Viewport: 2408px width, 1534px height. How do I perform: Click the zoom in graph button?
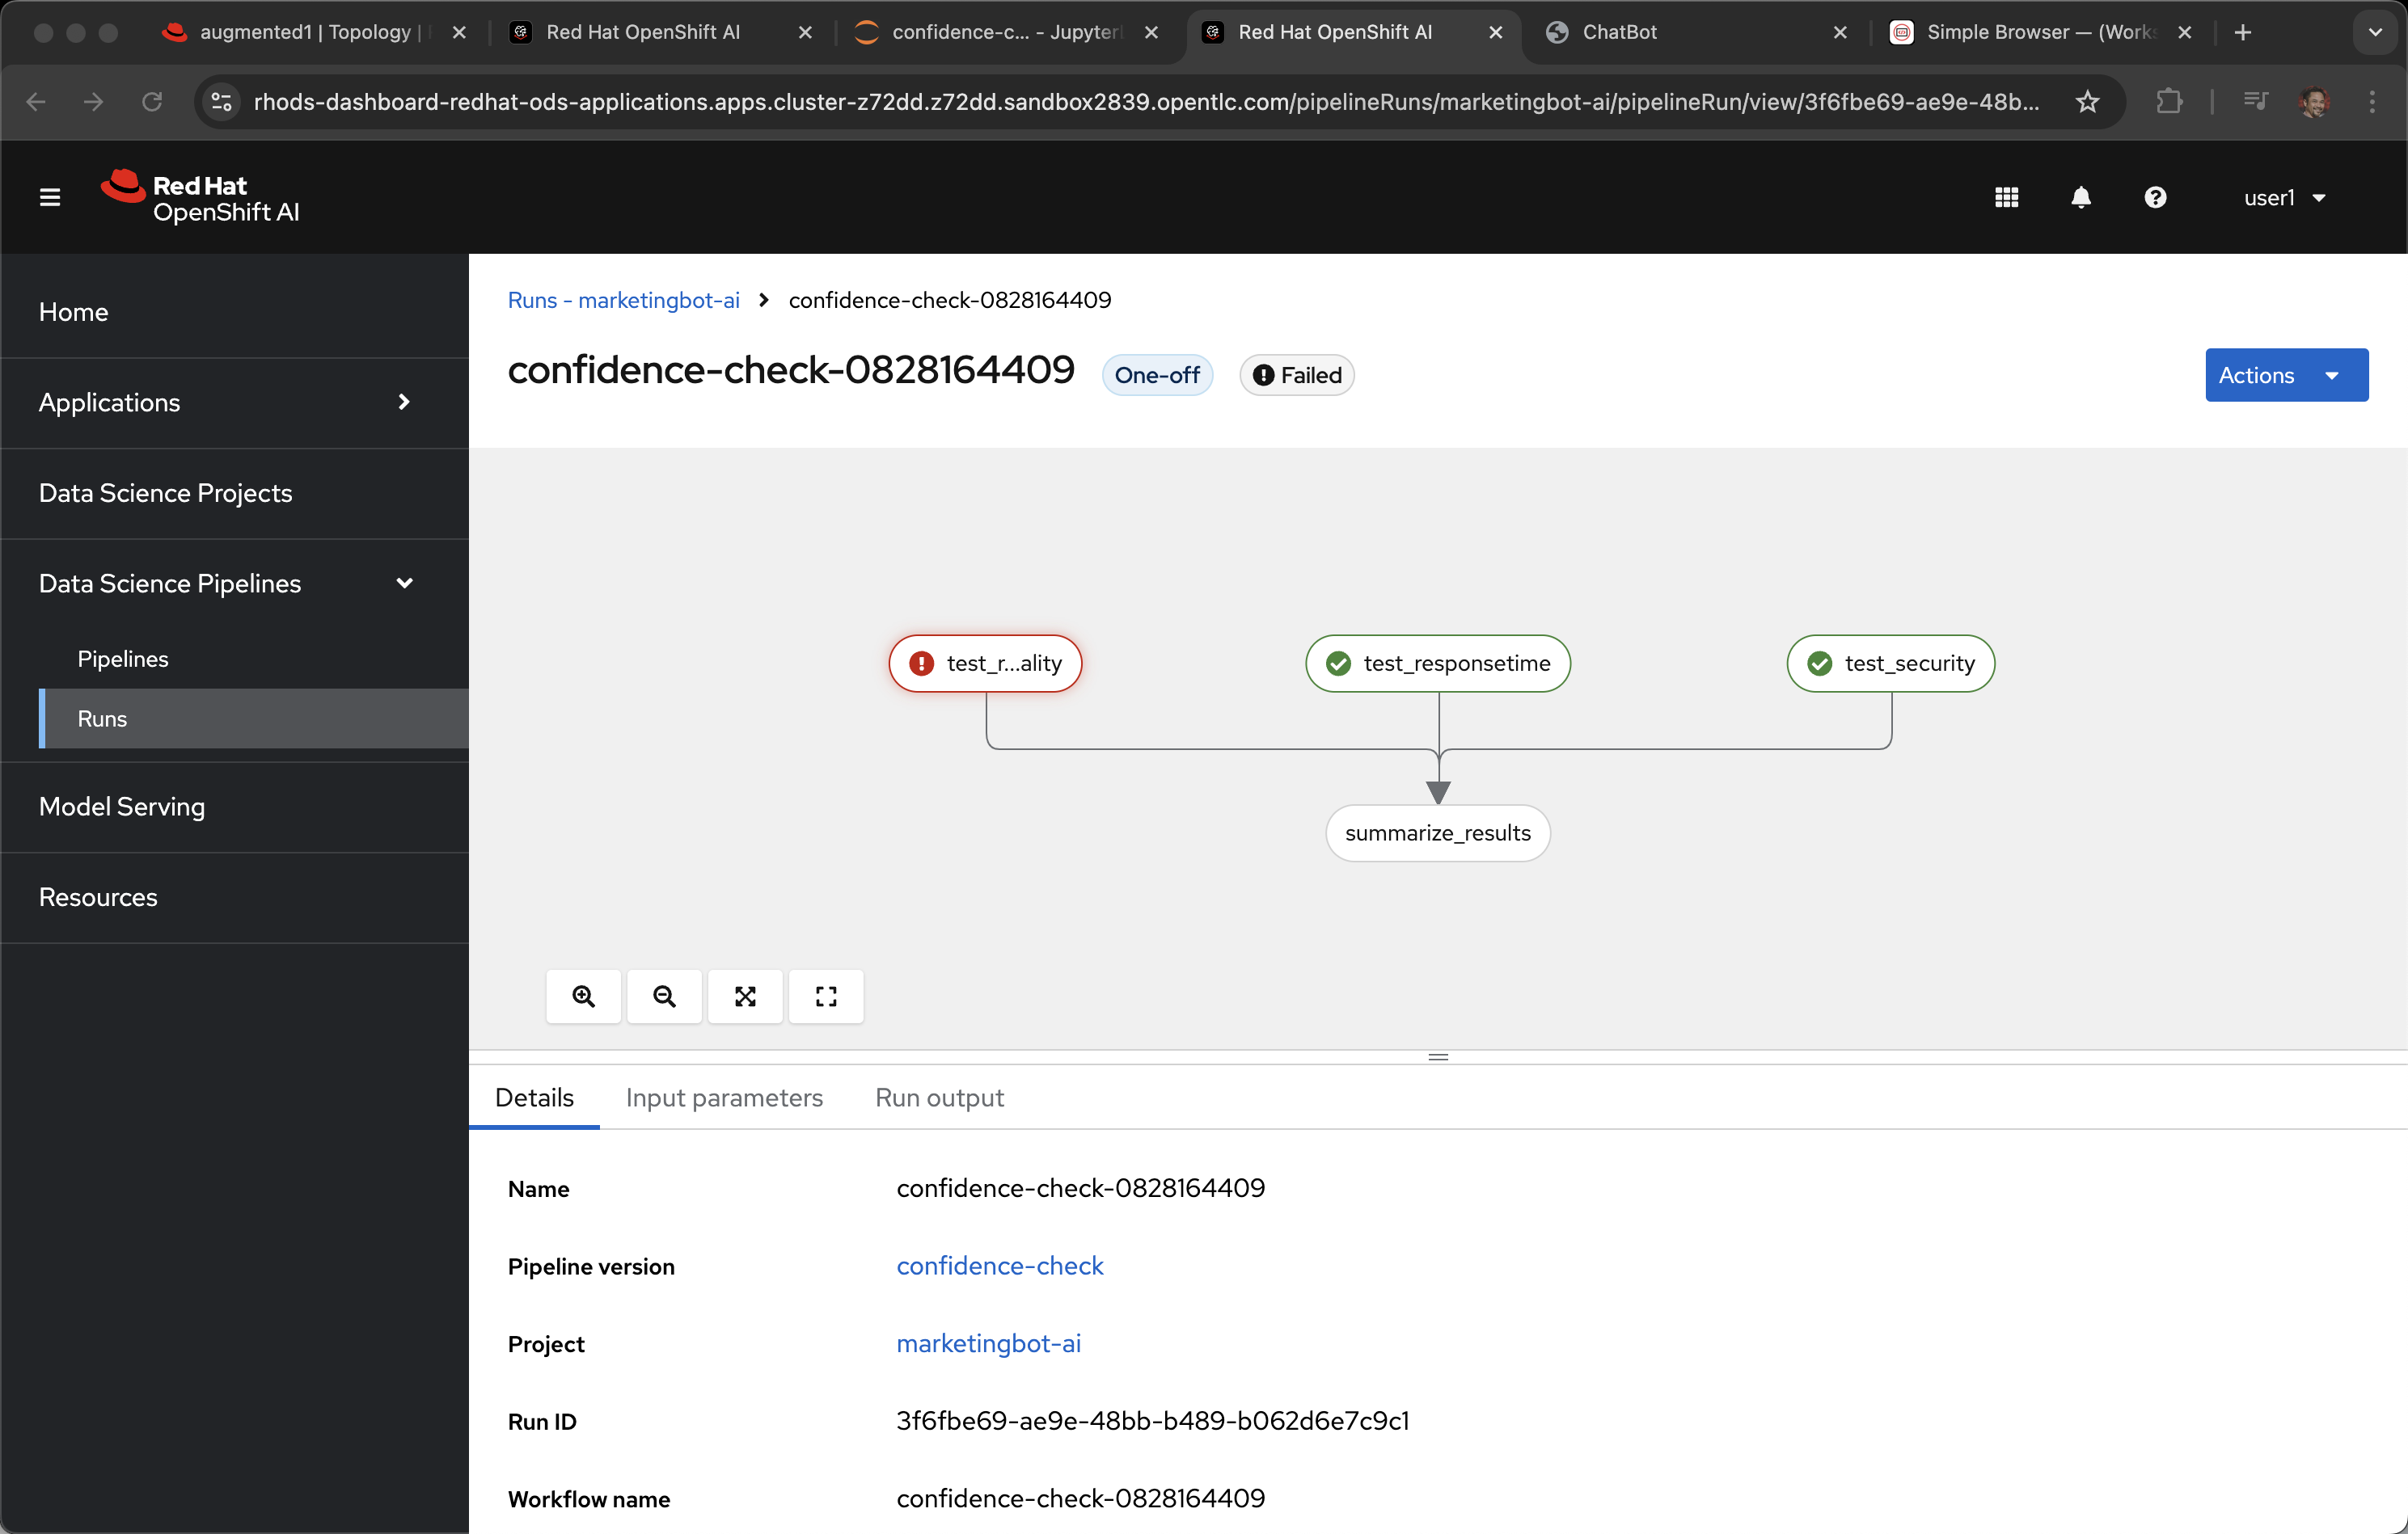point(583,997)
